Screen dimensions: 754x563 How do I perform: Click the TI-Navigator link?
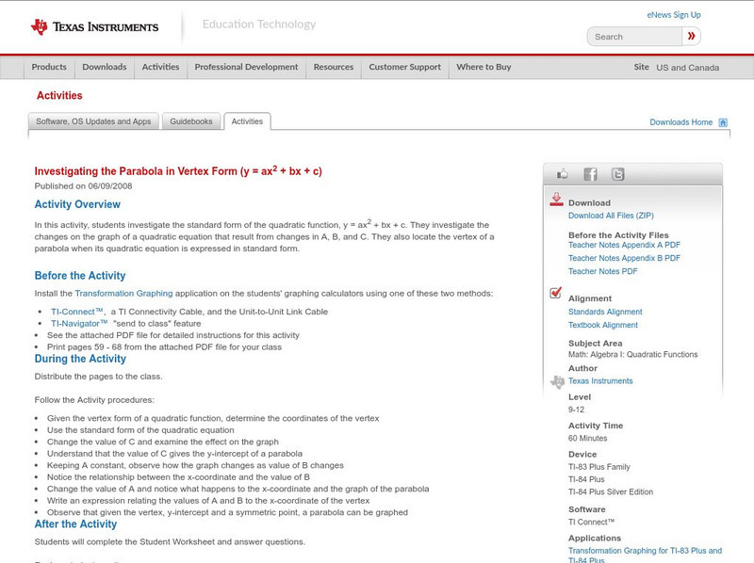(x=79, y=324)
